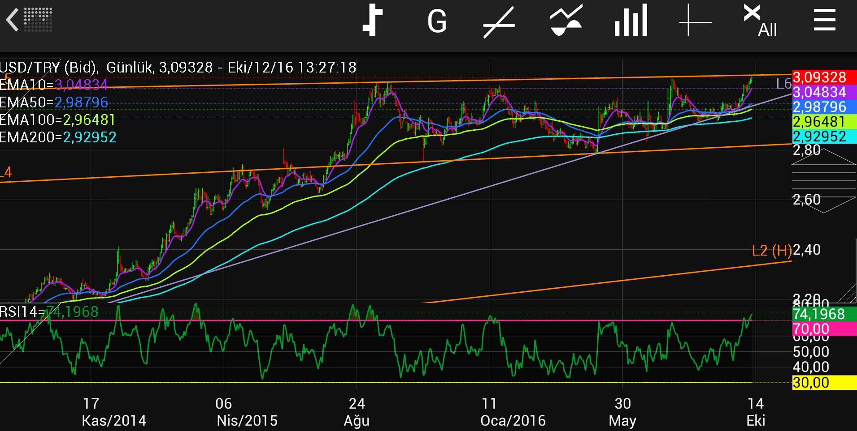Screen dimensions: 857x431
Task: Select the L2 (H) trendline label
Action: click(771, 251)
